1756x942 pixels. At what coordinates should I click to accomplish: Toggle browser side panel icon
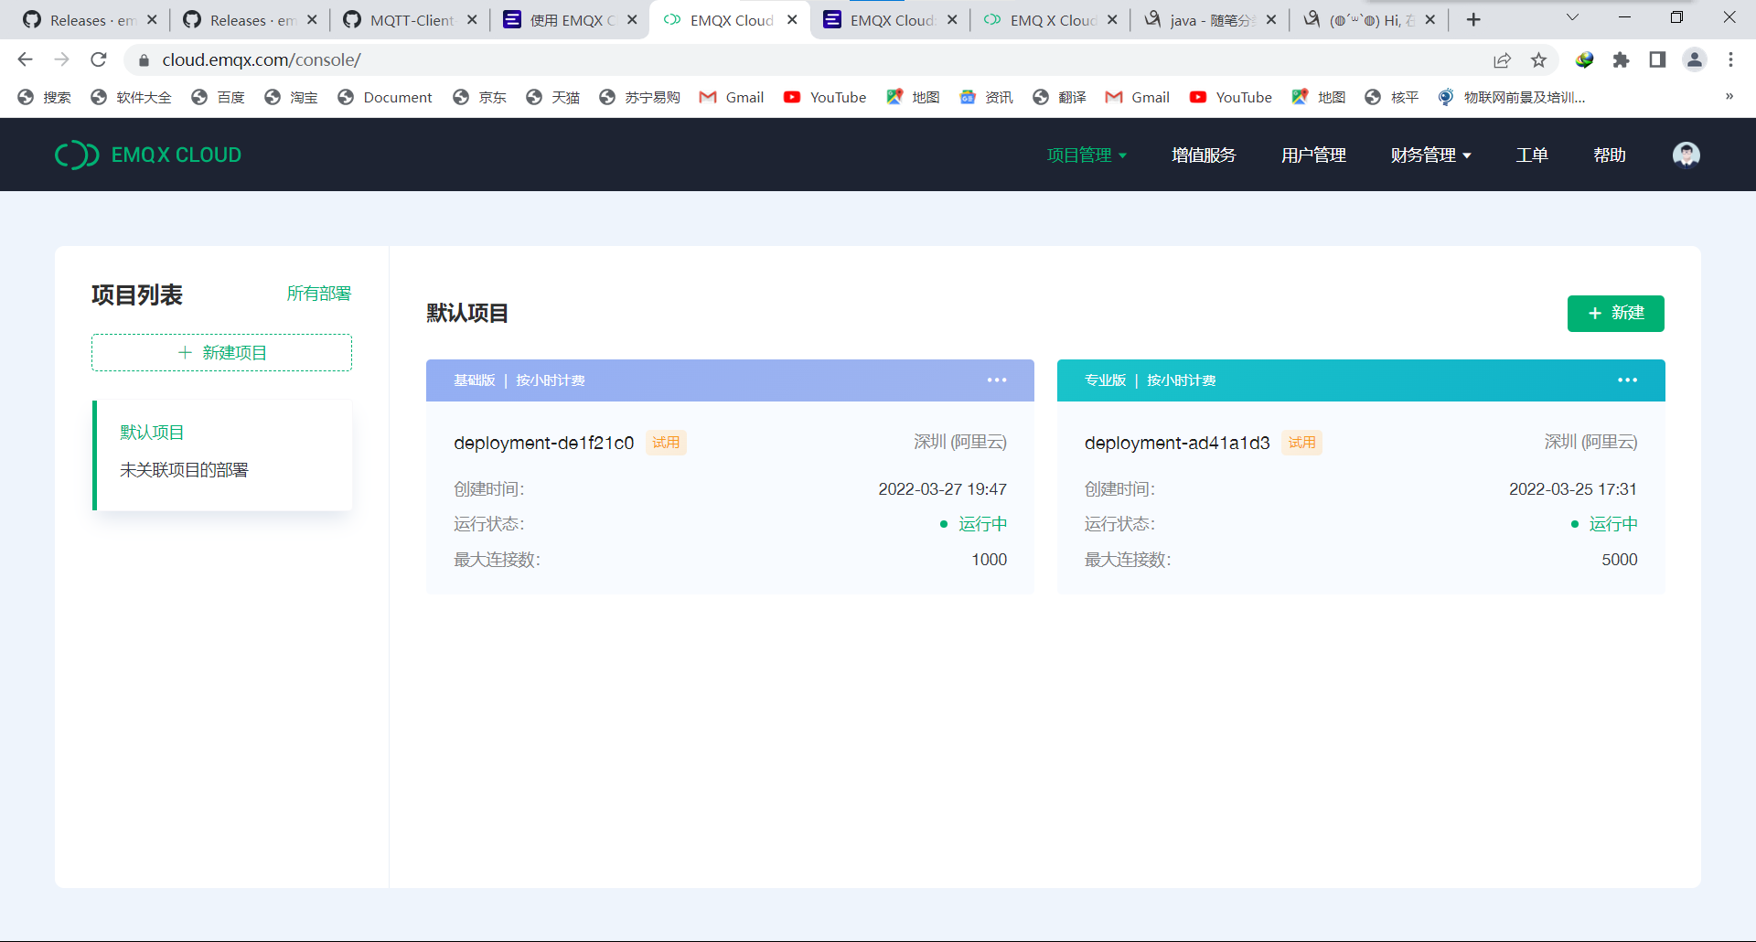pos(1657,59)
